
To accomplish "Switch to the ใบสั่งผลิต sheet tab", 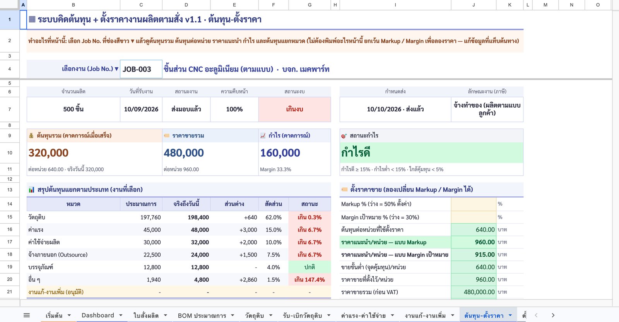I will click(x=146, y=315).
